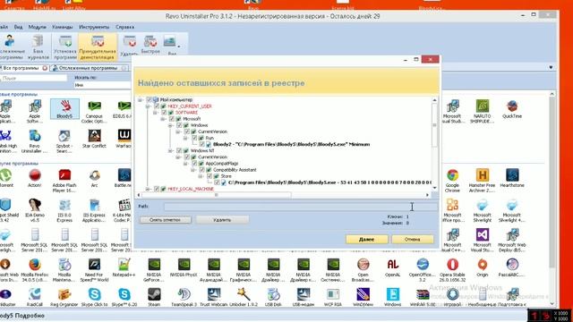Collapse Windows NT tree node
Image resolution: width=573 pixels, height=322 pixels.
coord(171,150)
